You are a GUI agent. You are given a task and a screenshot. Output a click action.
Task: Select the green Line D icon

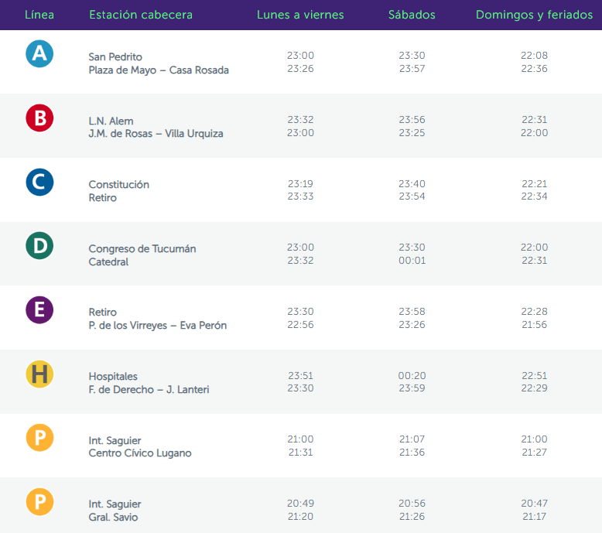[x=39, y=246]
